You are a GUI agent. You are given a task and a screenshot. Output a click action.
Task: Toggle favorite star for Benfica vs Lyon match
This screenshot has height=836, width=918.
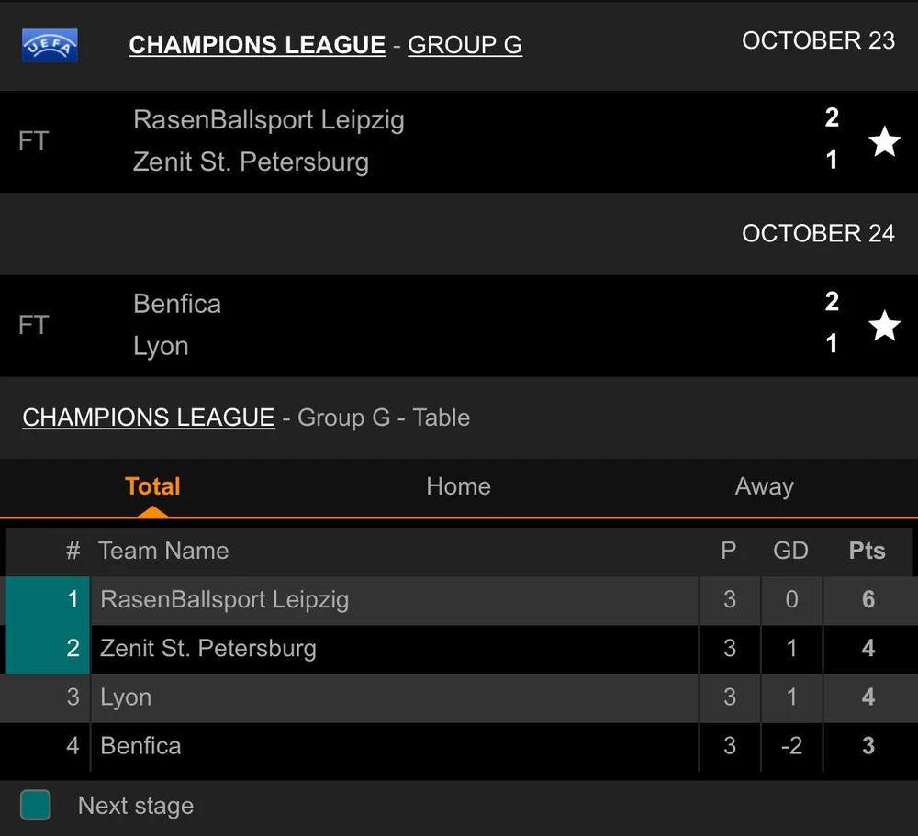(884, 326)
